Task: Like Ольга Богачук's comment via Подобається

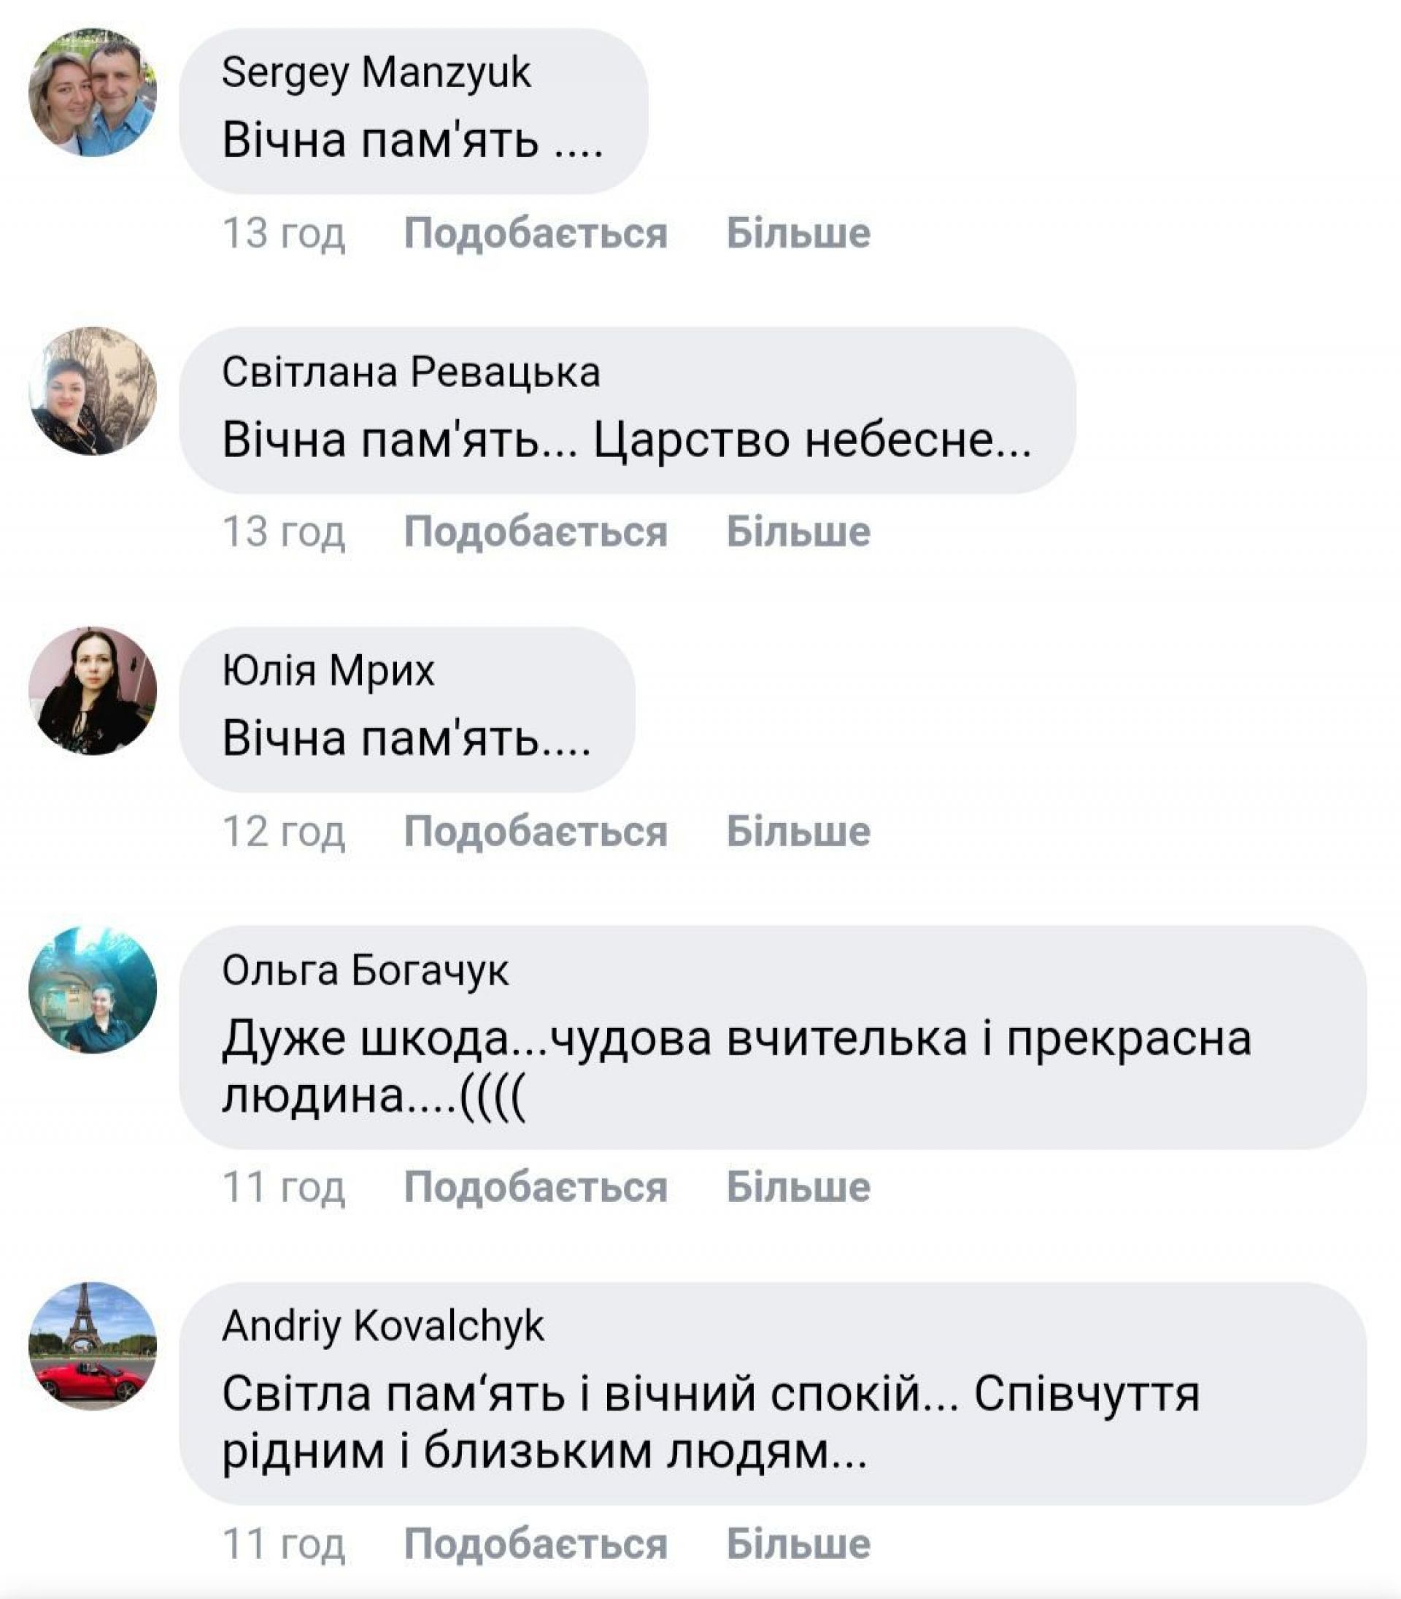Action: [x=536, y=1186]
